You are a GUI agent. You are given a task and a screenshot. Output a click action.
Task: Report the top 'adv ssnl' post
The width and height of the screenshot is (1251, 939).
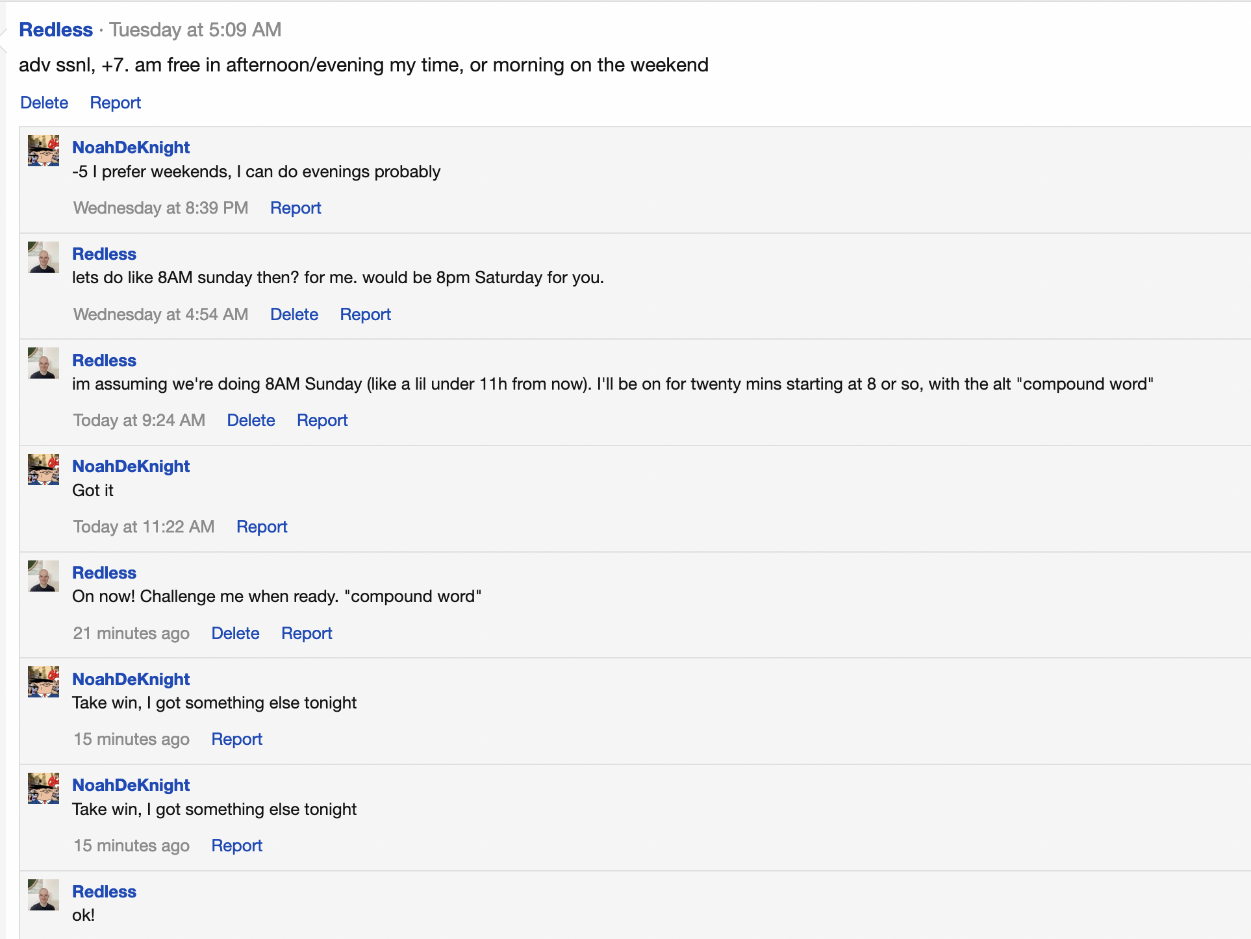click(115, 103)
